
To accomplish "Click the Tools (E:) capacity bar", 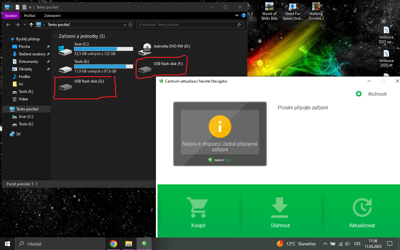I will coord(103,66).
